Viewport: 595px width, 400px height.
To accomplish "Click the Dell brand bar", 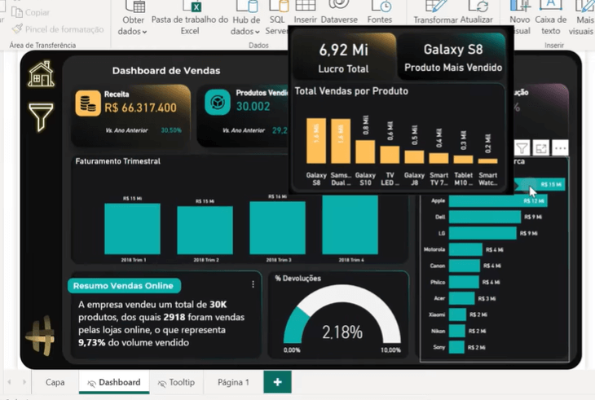I will click(x=485, y=217).
